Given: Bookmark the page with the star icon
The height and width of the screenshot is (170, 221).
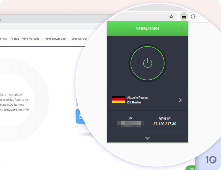Looking at the screenshot, I should (x=171, y=17).
